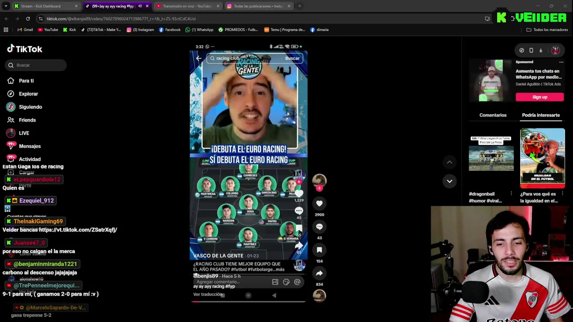Insert image in comment box
This screenshot has height=322, width=573.
click(275, 282)
